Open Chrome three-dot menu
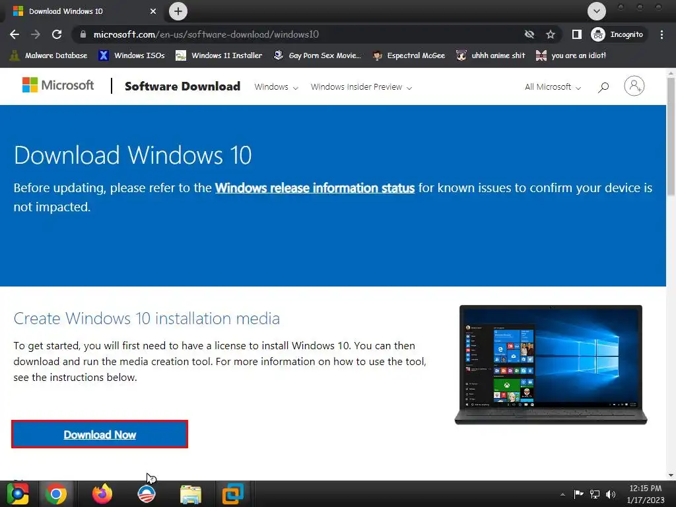Screen dimensions: 676x507 661,34
